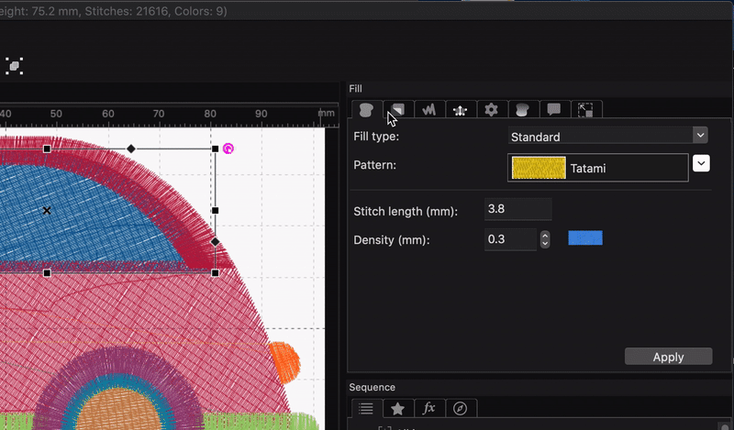Click the Tatami pattern preview box

pyautogui.click(x=598, y=168)
